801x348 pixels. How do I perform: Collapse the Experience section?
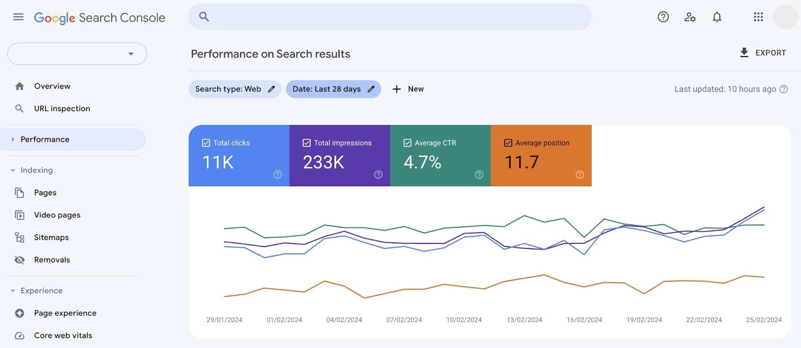tap(37, 291)
